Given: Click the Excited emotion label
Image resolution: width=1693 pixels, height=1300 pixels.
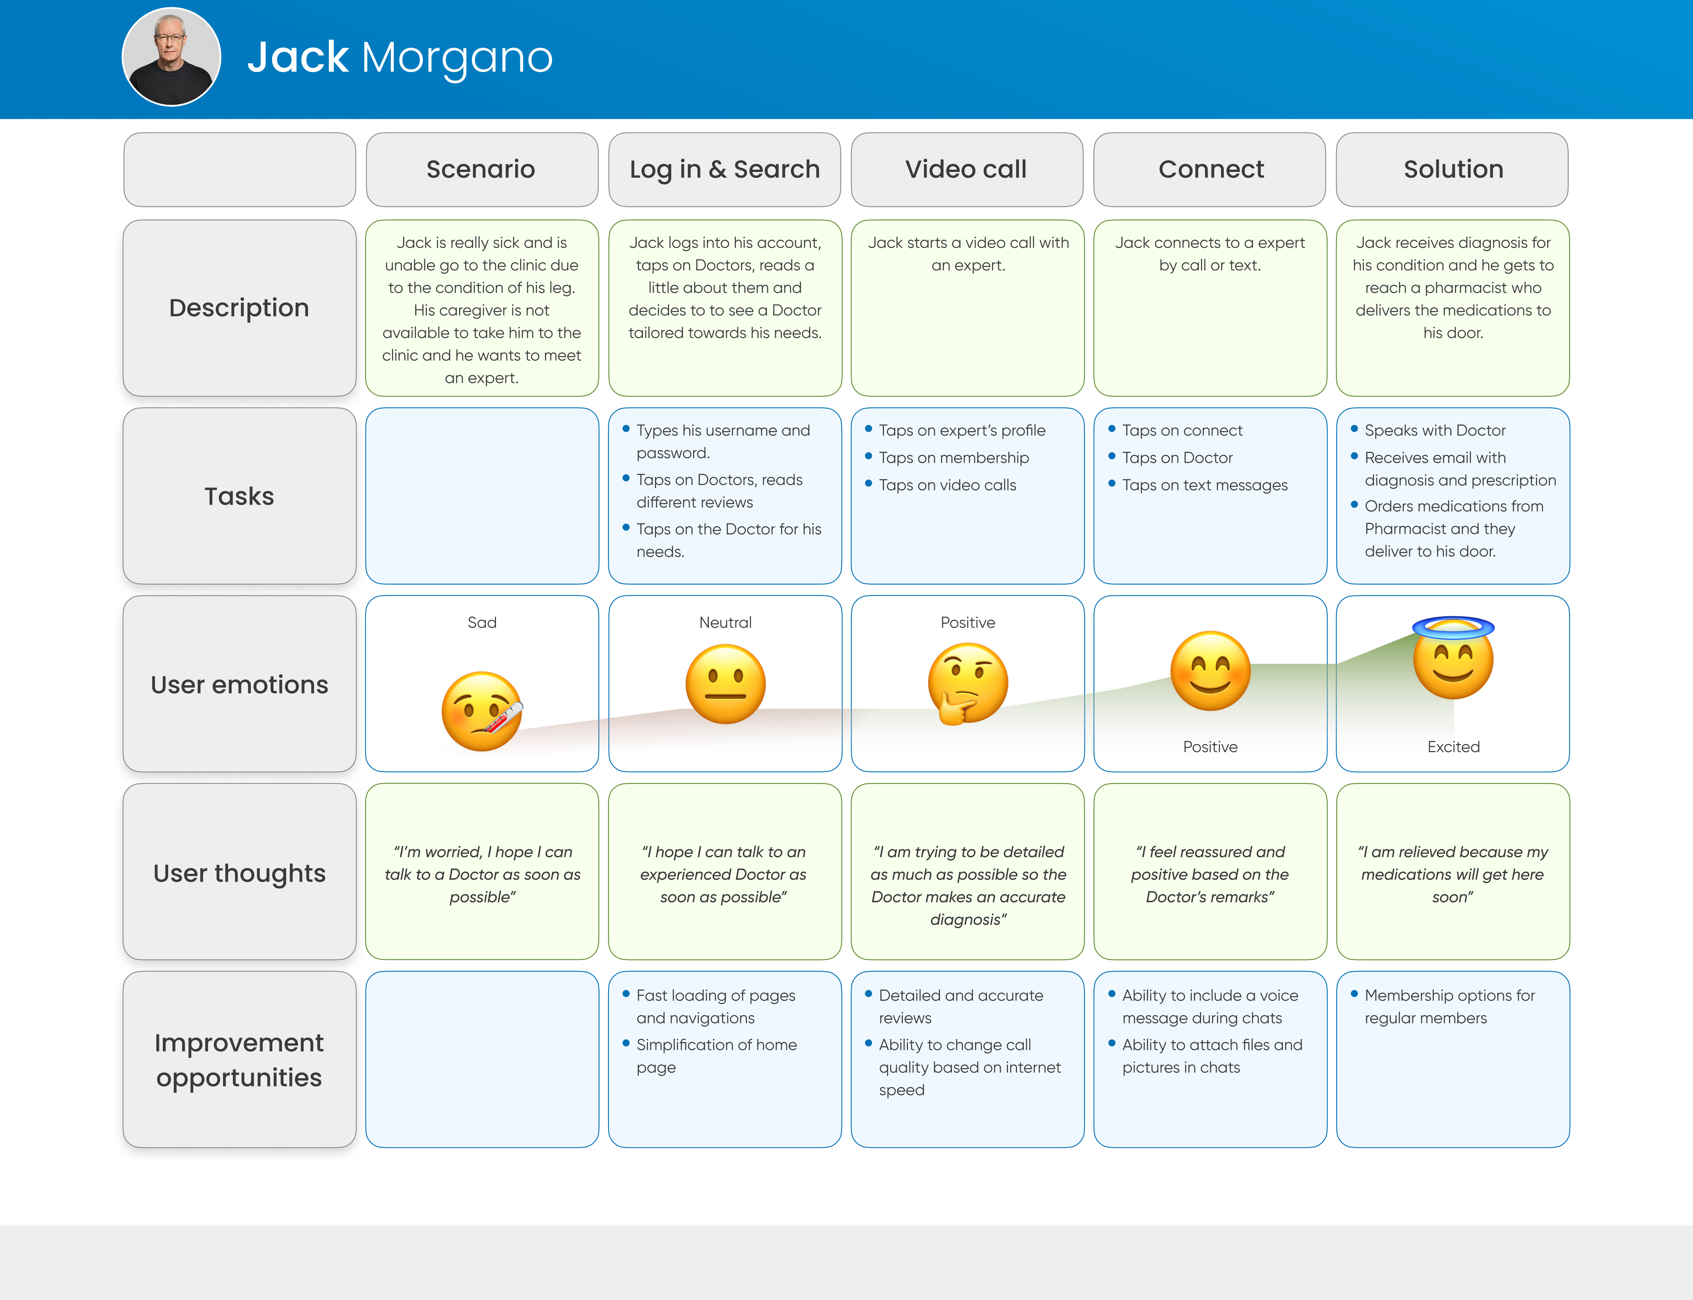Looking at the screenshot, I should click(1452, 747).
